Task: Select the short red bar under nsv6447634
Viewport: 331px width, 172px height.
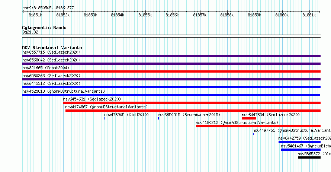Action: [x=249, y=118]
